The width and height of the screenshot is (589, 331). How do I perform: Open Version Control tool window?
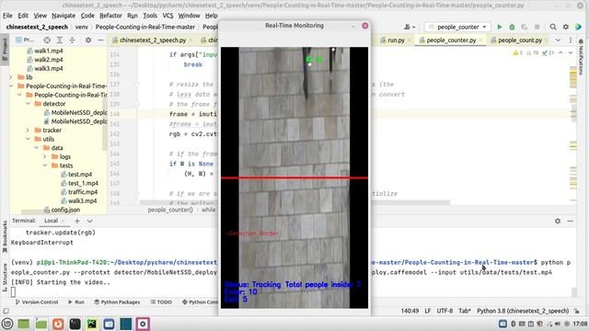coord(37,302)
